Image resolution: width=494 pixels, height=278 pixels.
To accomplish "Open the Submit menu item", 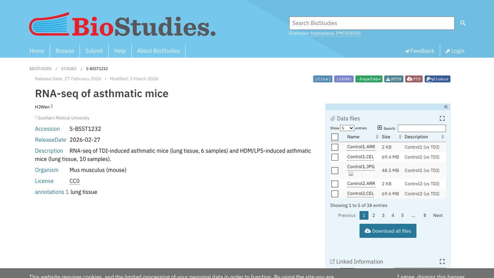I will point(94,51).
